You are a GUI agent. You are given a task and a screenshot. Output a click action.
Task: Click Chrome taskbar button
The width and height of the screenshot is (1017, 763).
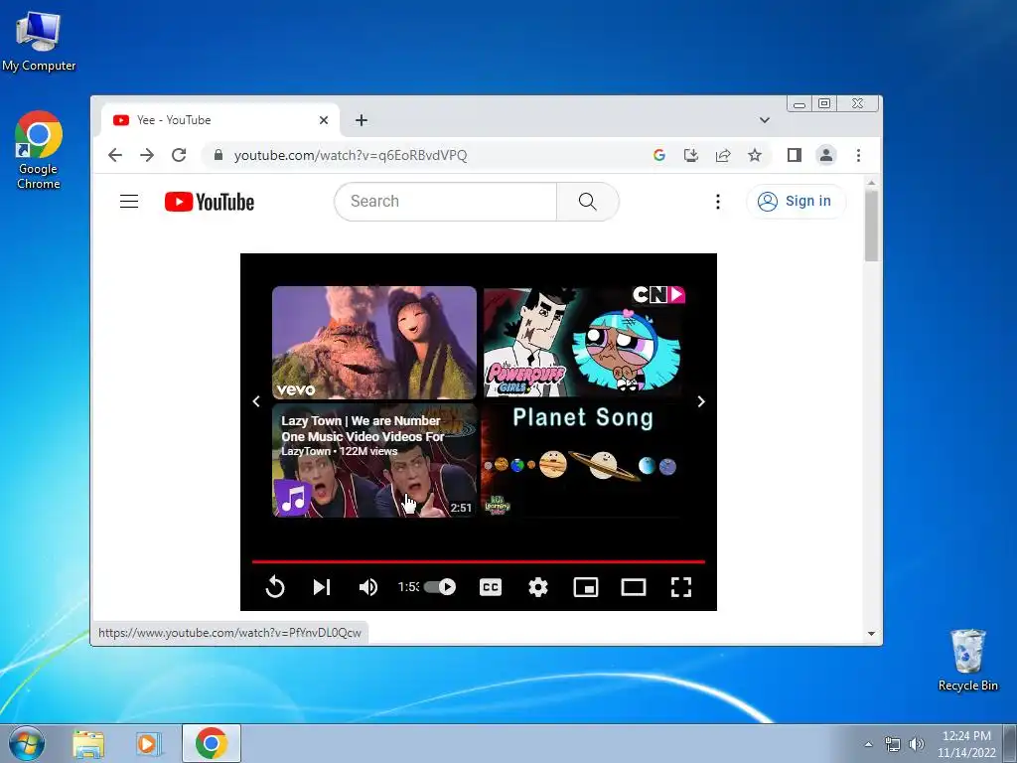point(212,743)
